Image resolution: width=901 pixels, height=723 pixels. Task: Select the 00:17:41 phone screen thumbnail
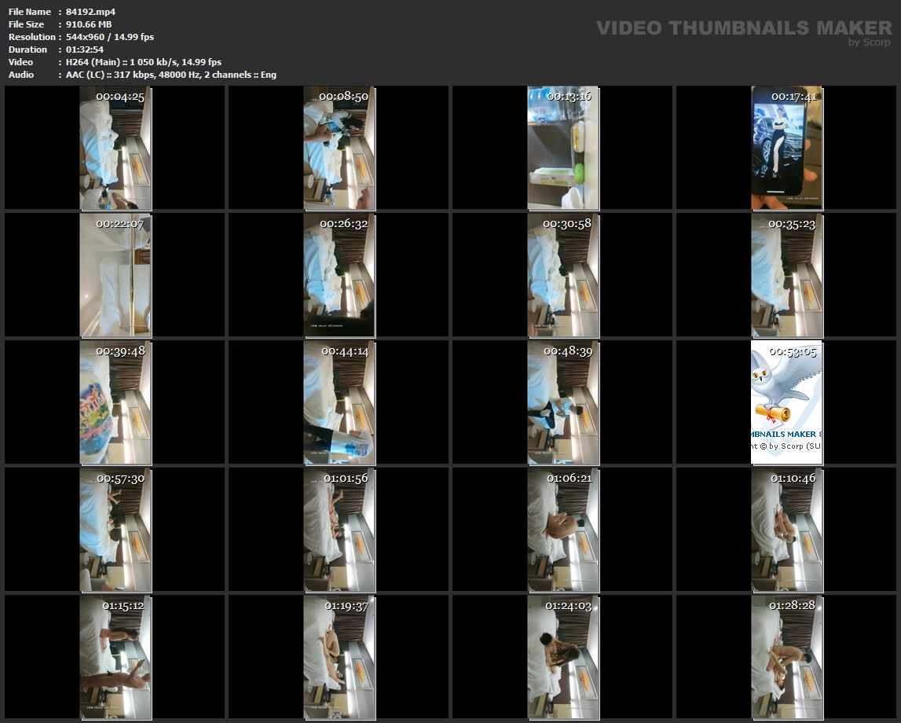point(786,149)
